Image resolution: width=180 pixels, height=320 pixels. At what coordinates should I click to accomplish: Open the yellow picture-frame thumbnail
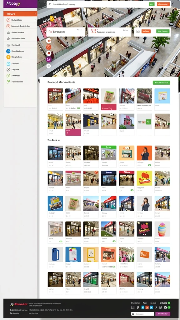click(91, 254)
